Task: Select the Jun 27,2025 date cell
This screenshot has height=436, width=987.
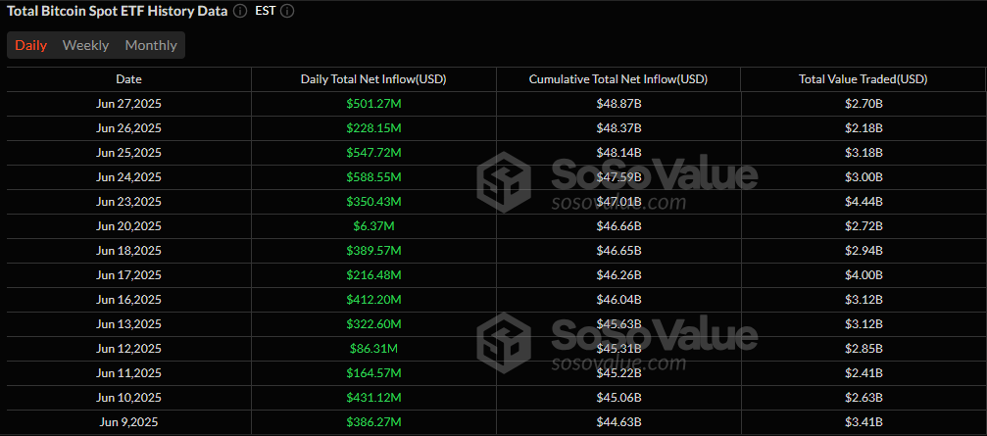Action: (128, 104)
